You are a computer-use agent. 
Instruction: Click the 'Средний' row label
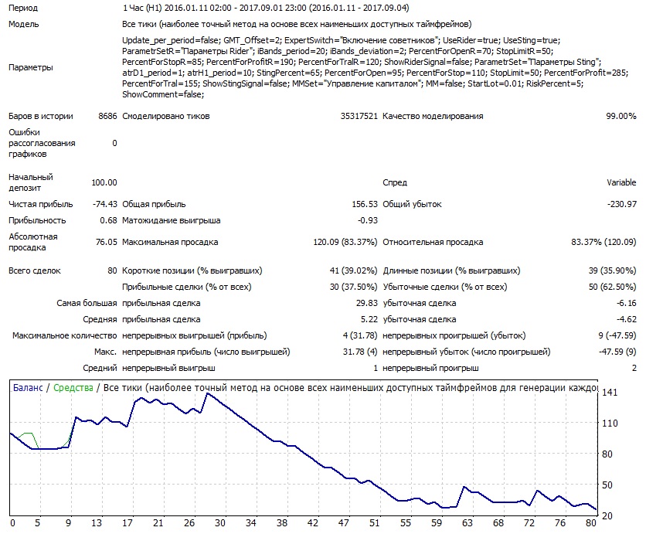tap(100, 368)
